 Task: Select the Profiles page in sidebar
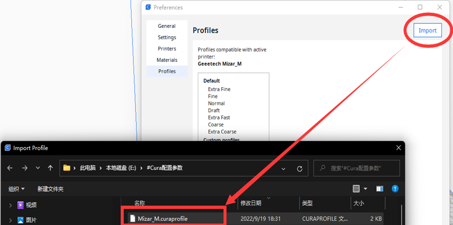pyautogui.click(x=167, y=71)
